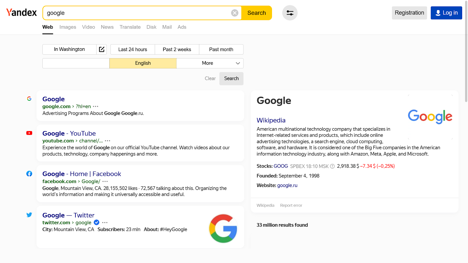The height and width of the screenshot is (263, 468).
Task: Open the search filters settings icon
Action: point(290,13)
